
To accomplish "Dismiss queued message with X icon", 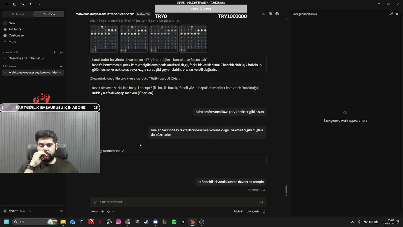I will [264, 190].
